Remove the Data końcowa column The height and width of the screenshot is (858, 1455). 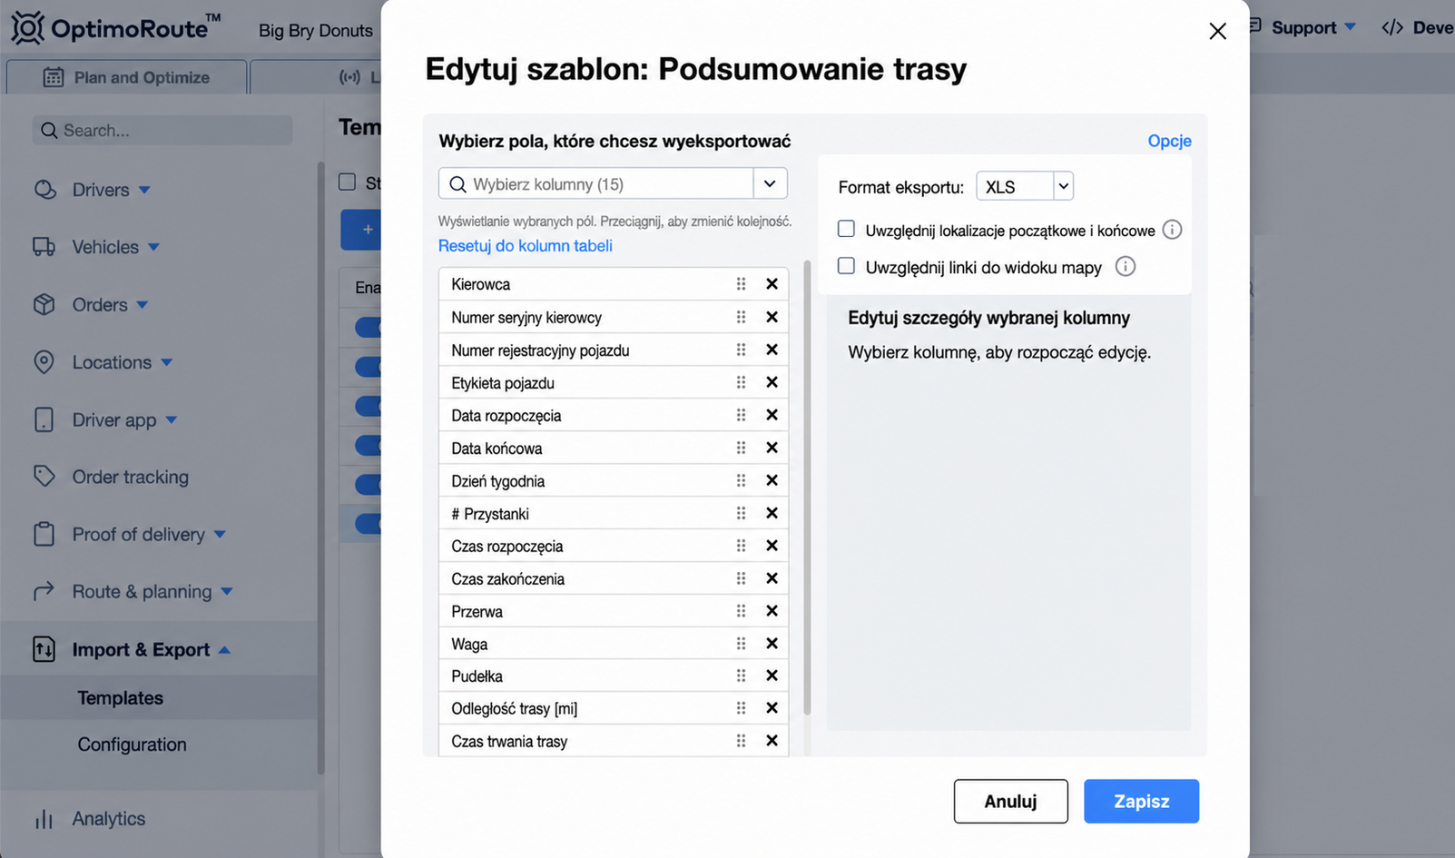pyautogui.click(x=772, y=448)
